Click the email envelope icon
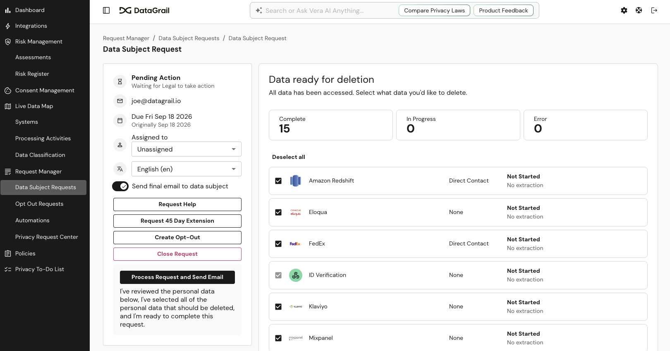This screenshot has height=351, width=670. tap(120, 101)
